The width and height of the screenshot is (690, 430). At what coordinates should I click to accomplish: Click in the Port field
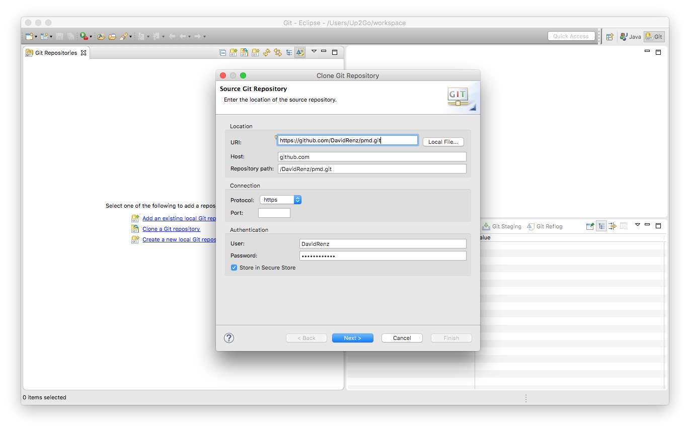pyautogui.click(x=274, y=213)
